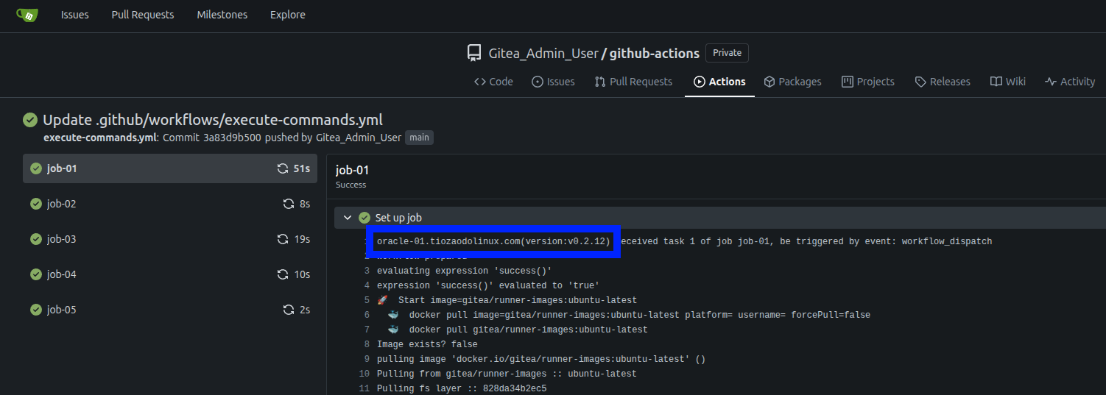Click log line starting 'pulling image'
The image size is (1106, 395).
click(541, 359)
